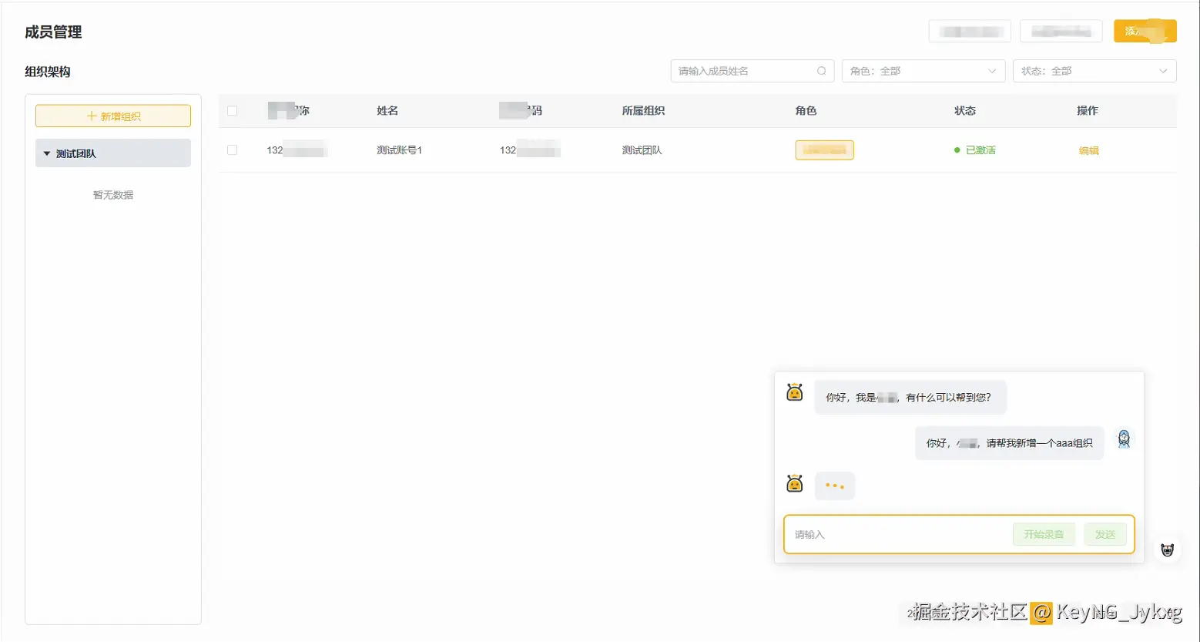Start recording with the 开始录音 button
Viewport: 1200px width, 642px height.
point(1044,534)
